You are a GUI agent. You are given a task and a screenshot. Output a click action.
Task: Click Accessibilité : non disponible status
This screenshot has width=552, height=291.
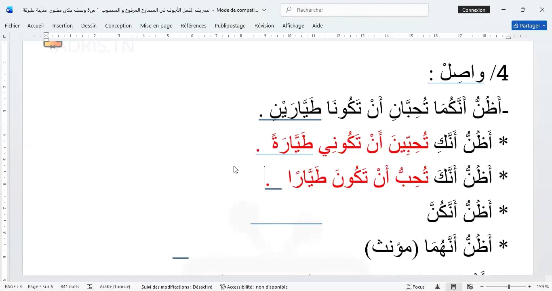[254, 287]
